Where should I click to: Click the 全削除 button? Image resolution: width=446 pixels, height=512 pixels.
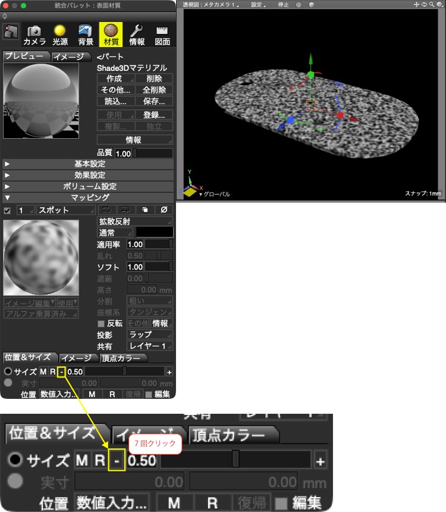click(155, 90)
